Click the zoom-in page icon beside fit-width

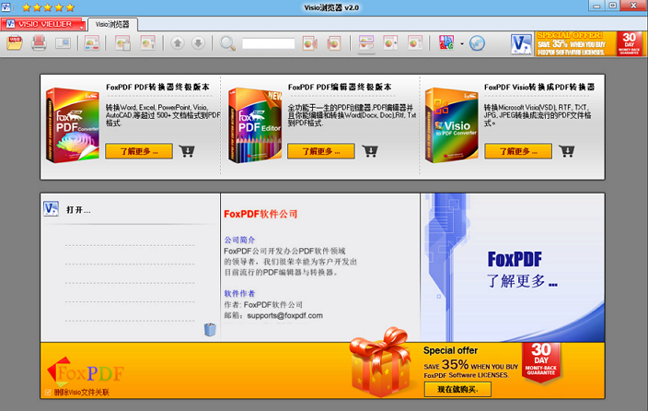390,43
